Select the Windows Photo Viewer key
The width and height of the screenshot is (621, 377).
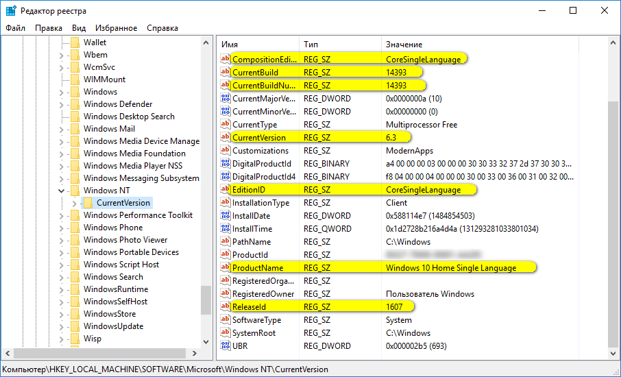pyautogui.click(x=125, y=240)
